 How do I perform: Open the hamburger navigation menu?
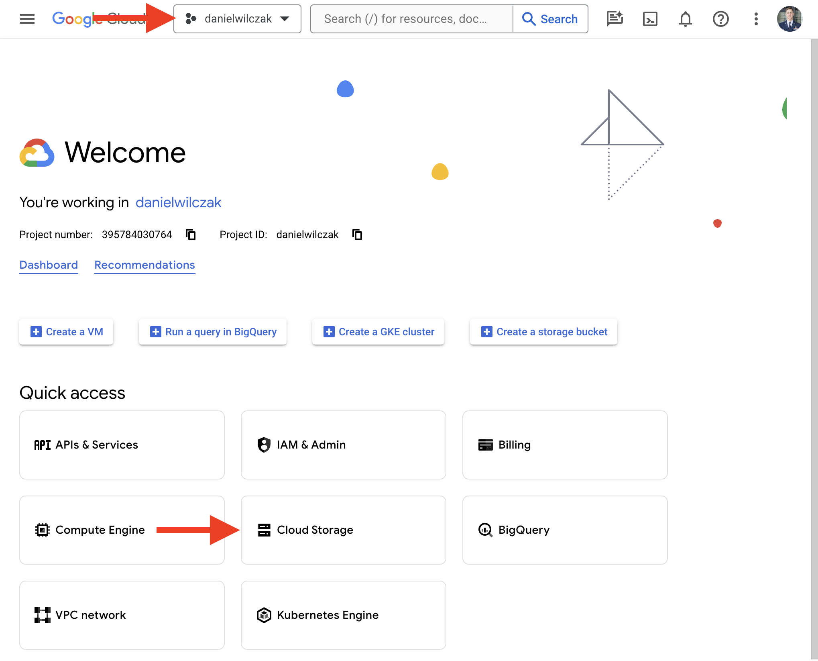[27, 19]
